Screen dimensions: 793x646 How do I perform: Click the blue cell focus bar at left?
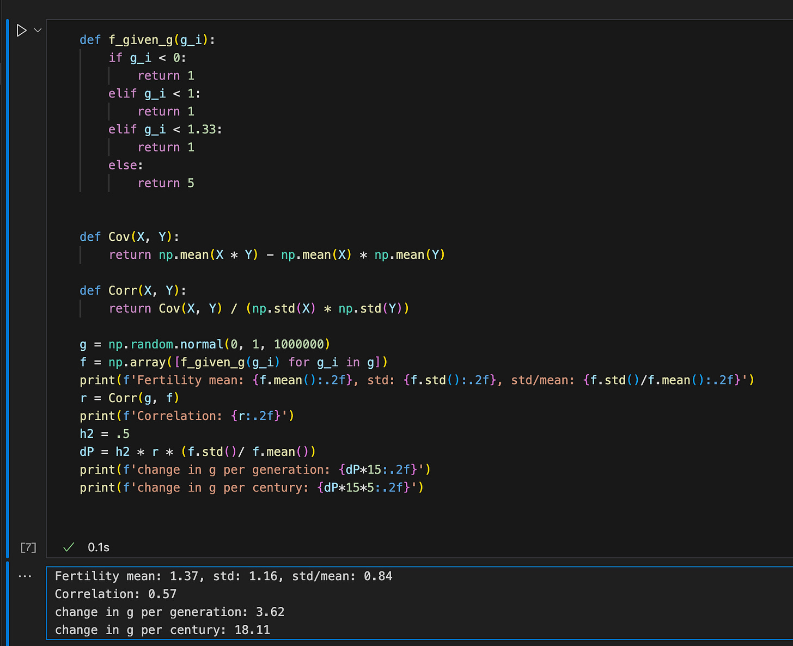coord(7,289)
